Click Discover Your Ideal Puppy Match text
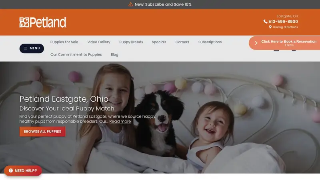Viewport: 320px width, 180px height. click(67, 108)
